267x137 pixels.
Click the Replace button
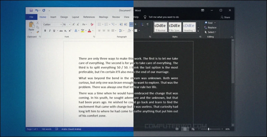(211, 27)
